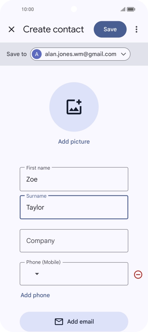Screen dimensions: 148x332
Task: Expand the Save to account chevron
Action: [124, 54]
